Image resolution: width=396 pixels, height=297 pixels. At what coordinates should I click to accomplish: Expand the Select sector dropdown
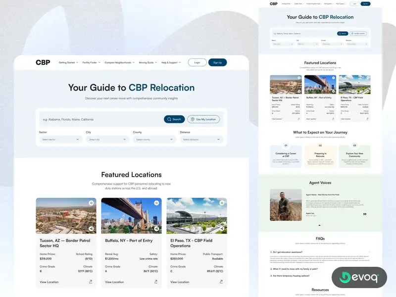point(60,140)
